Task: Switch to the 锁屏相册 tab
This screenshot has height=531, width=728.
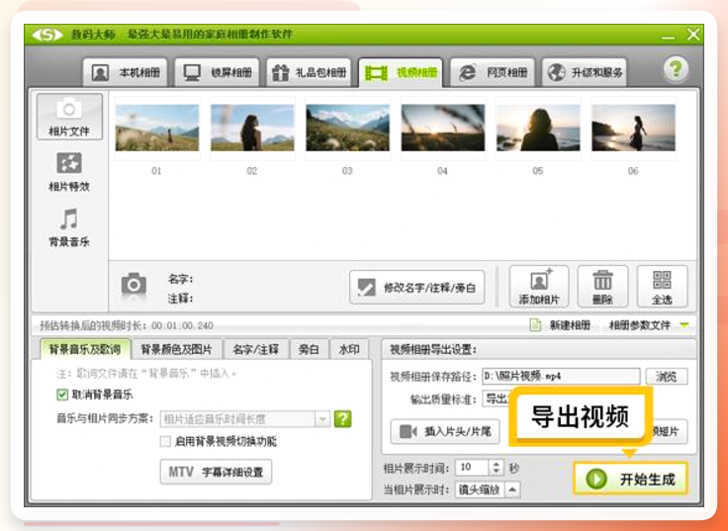Action: click(x=217, y=72)
